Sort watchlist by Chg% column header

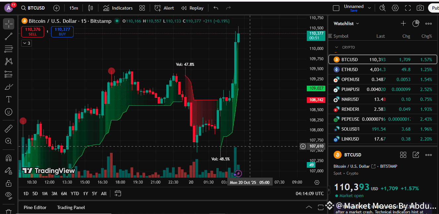pyautogui.click(x=427, y=36)
